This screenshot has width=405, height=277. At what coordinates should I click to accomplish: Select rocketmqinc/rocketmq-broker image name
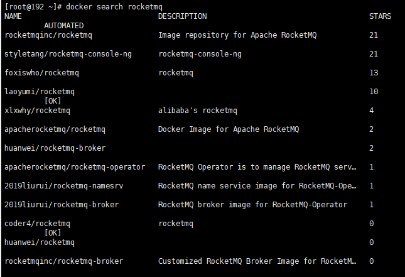tap(64, 261)
